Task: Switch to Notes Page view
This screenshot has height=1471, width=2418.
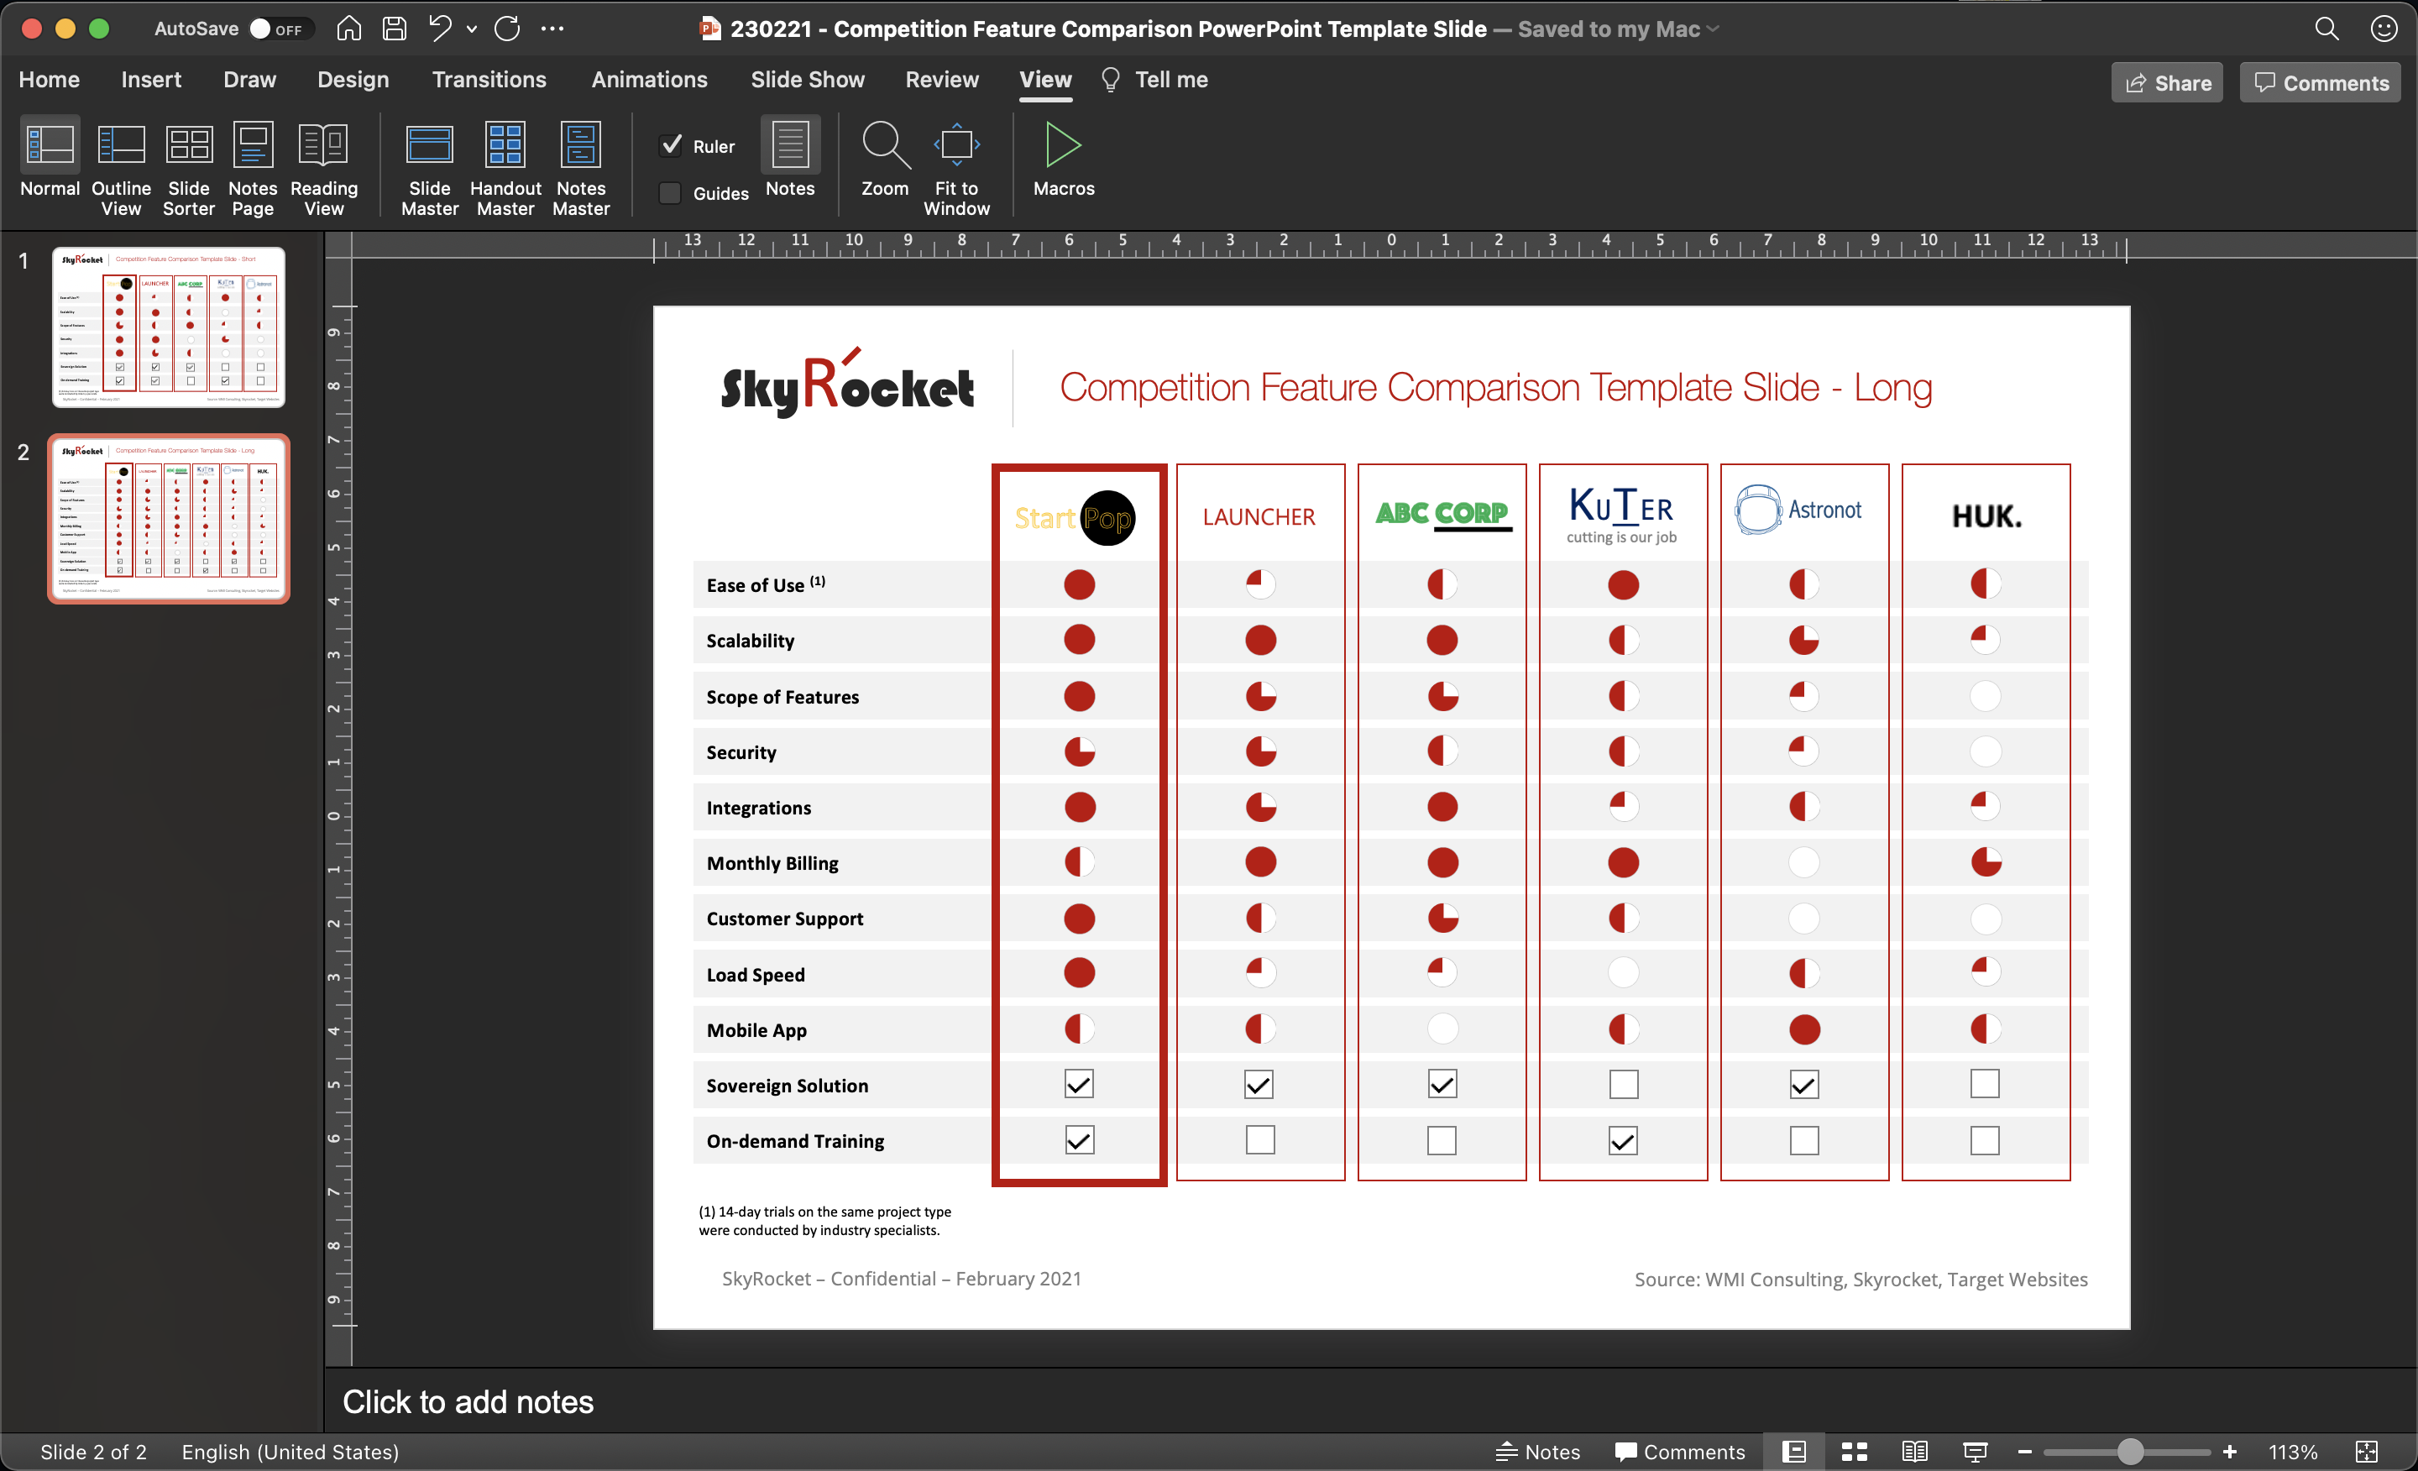Action: [252, 167]
